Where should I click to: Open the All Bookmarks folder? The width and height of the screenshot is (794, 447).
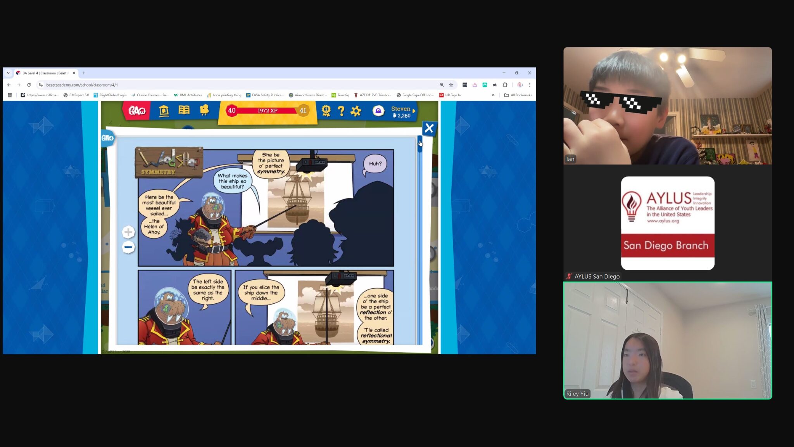click(x=518, y=95)
